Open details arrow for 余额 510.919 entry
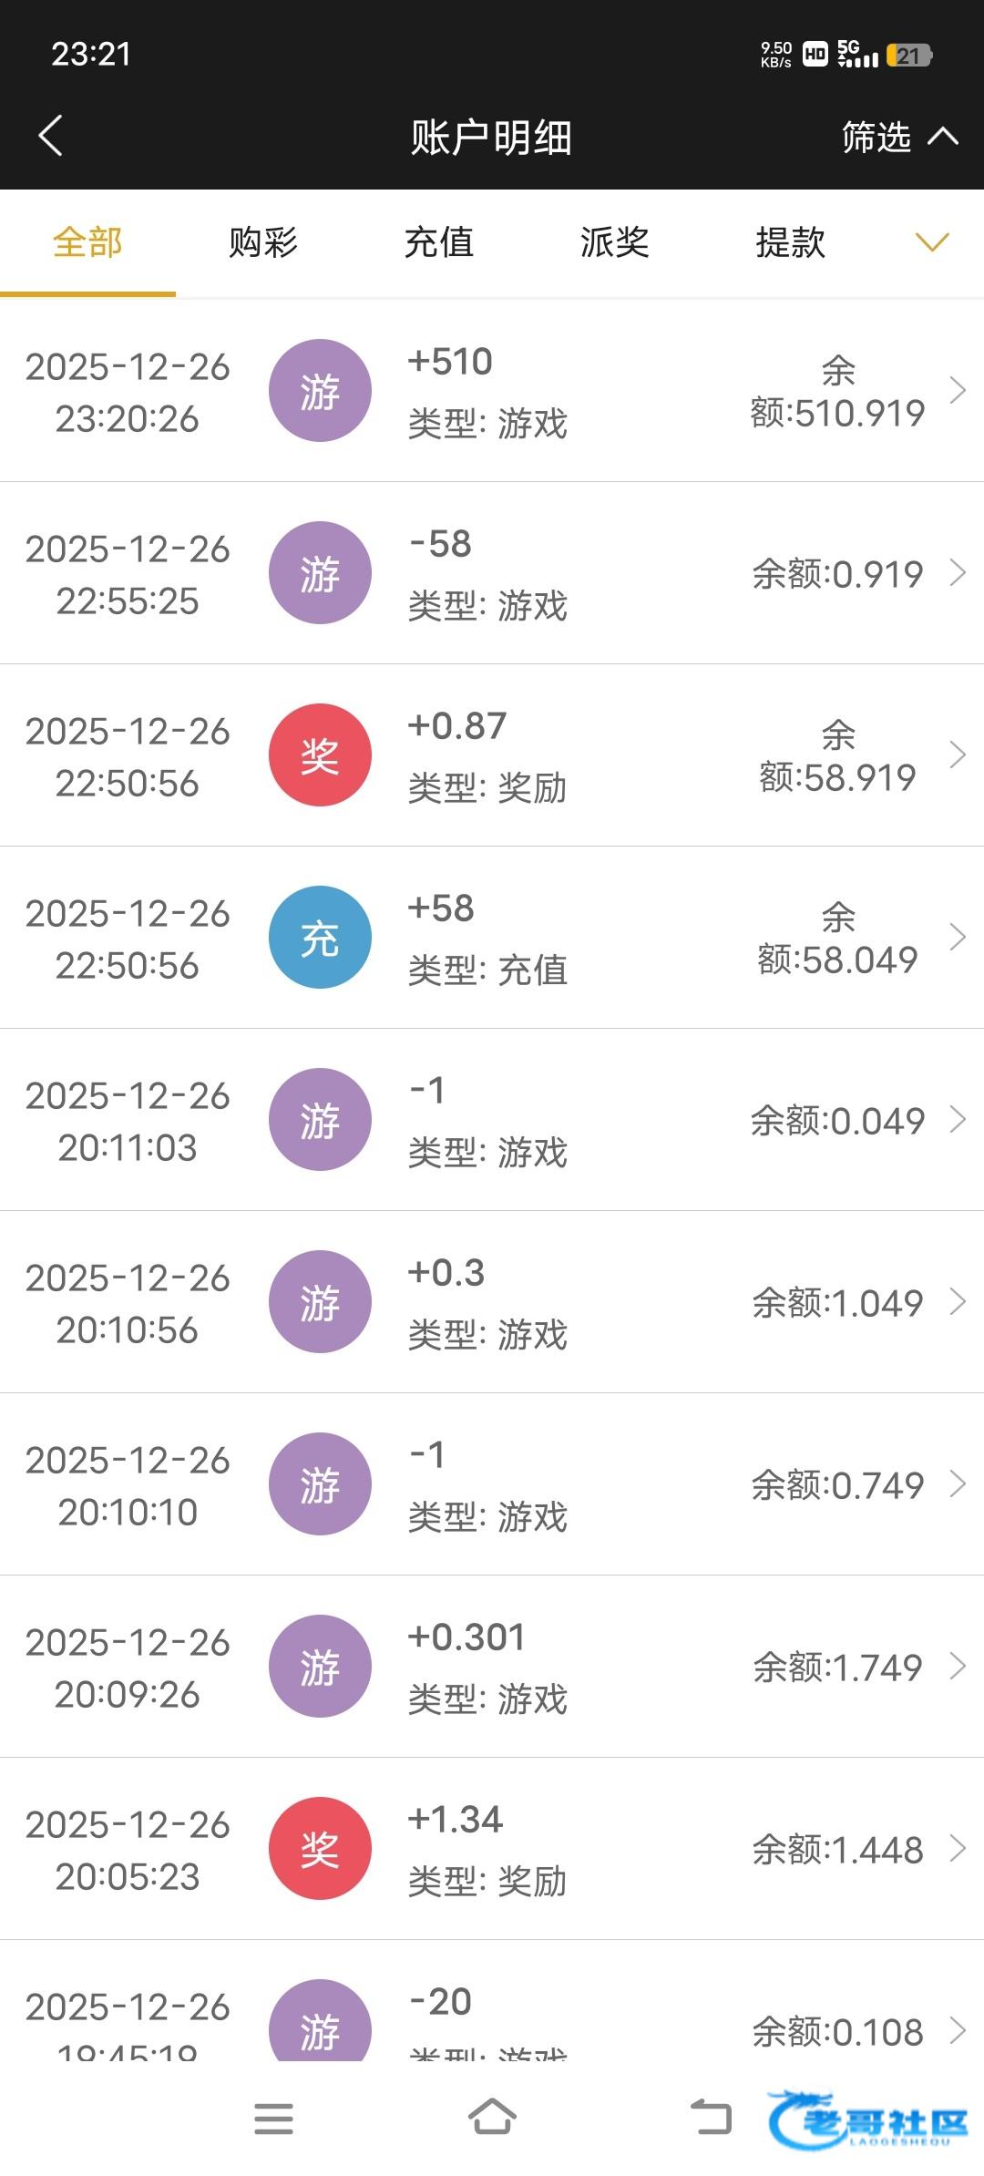 point(957,391)
